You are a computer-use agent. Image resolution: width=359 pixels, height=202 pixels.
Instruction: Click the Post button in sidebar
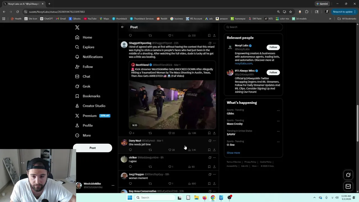[x=93, y=148]
